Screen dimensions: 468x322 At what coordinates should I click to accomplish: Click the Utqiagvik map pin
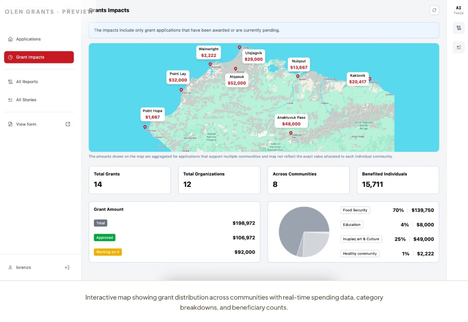(239, 47)
